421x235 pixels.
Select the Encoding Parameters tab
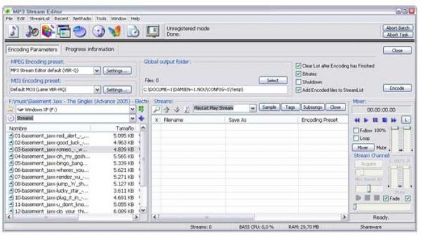pyautogui.click(x=32, y=49)
